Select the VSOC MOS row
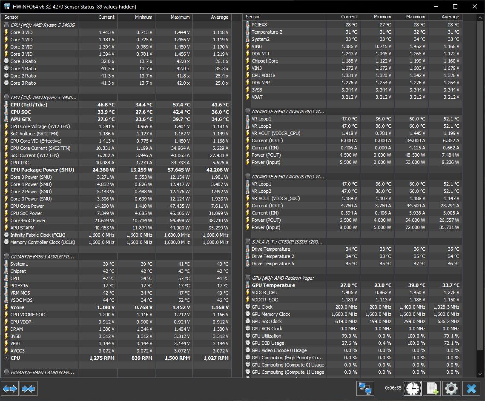Screen dimensions: 485x401 [116, 300]
